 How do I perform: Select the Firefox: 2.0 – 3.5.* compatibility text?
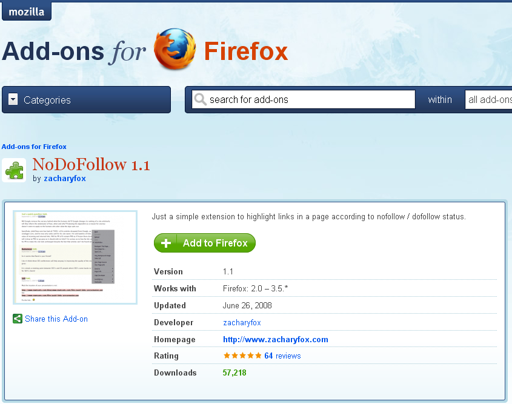(255, 288)
